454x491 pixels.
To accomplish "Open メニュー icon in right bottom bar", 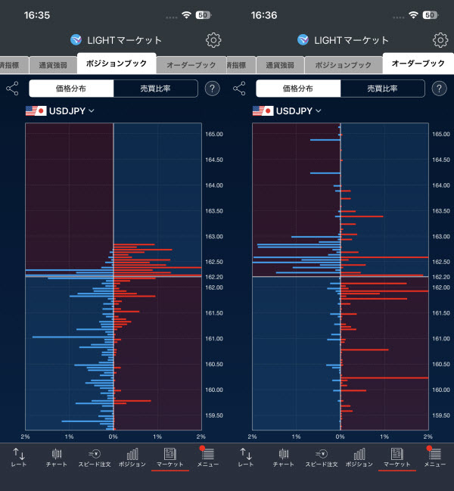I will pyautogui.click(x=434, y=458).
